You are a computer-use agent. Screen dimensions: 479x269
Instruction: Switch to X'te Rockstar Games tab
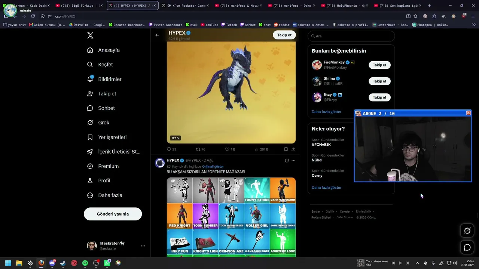[186, 6]
